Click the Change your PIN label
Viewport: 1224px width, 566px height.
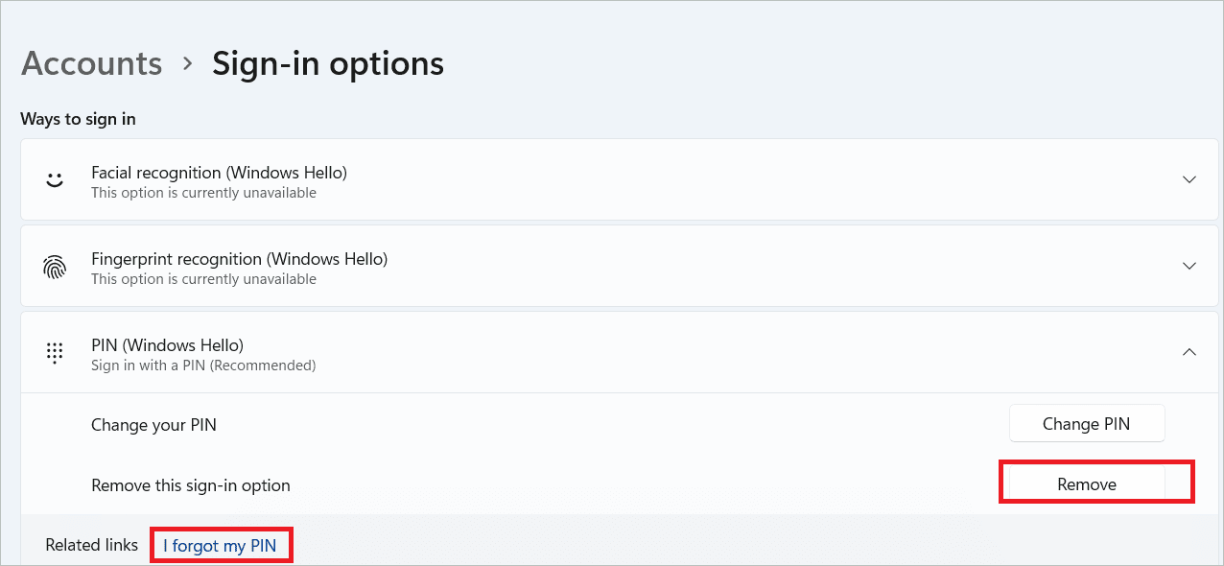(153, 425)
